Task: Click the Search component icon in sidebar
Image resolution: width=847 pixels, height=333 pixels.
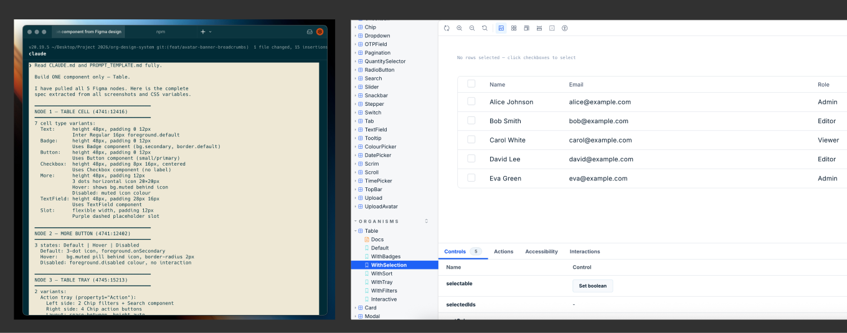Action: tap(361, 78)
